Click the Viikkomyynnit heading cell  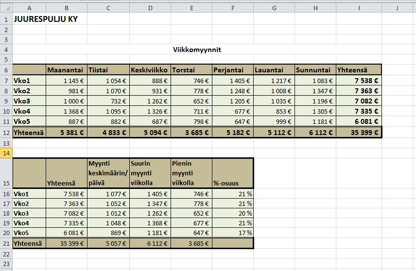(197, 50)
